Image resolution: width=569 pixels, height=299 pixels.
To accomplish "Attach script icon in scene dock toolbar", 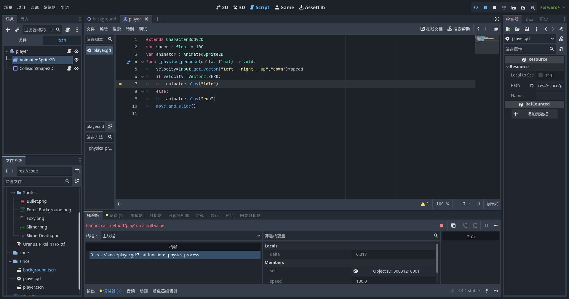I will pyautogui.click(x=68, y=30).
